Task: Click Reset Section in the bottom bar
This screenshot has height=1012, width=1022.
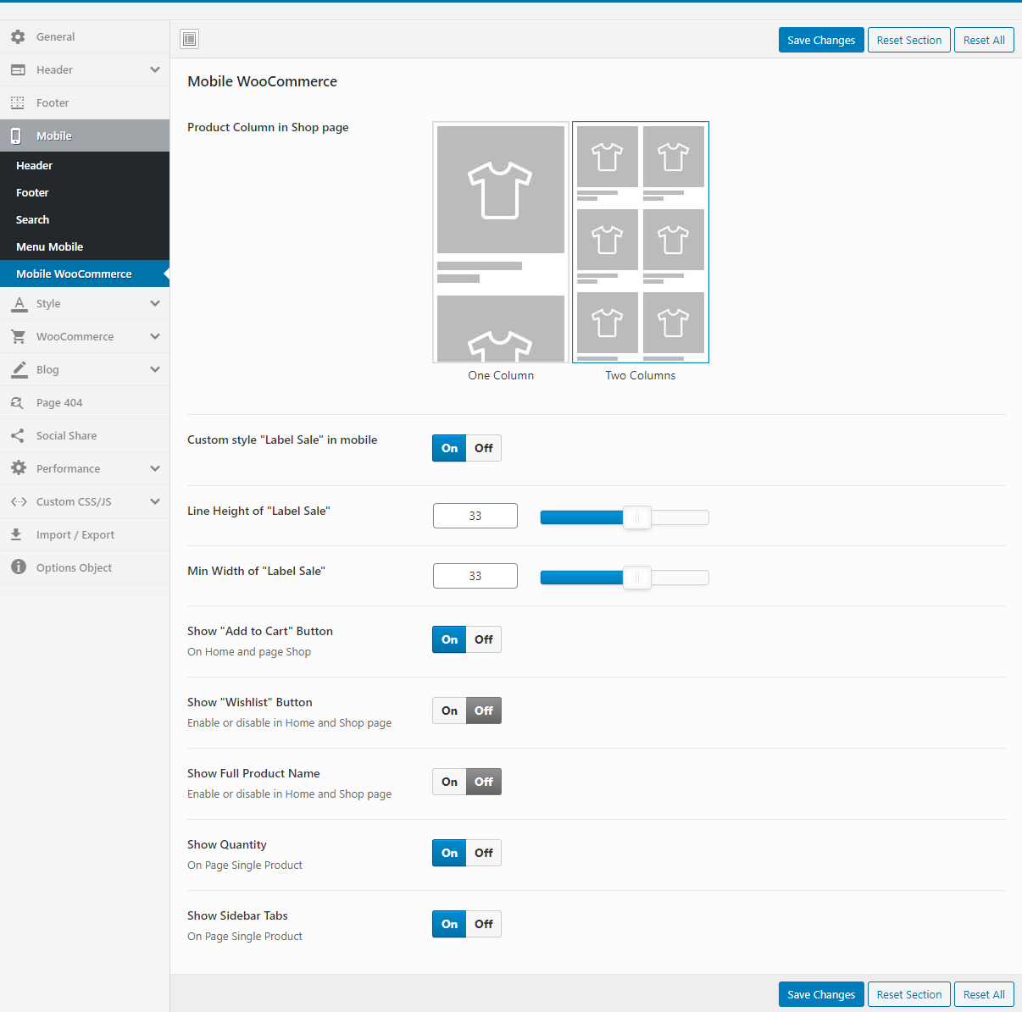Action: 909,994
